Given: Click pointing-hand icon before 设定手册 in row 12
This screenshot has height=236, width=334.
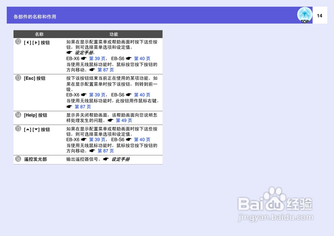Looking at the screenshot, I should tap(69, 53).
